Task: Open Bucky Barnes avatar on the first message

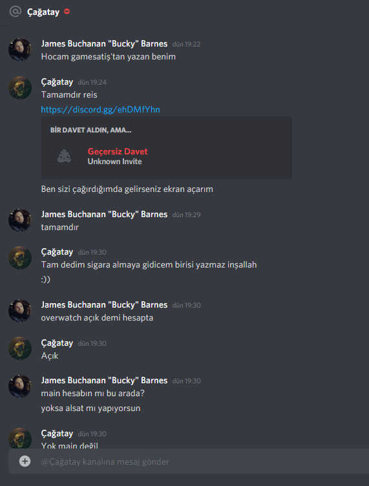Action: tap(20, 50)
